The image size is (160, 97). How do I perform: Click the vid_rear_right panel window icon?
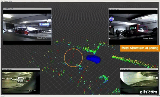point(121,69)
